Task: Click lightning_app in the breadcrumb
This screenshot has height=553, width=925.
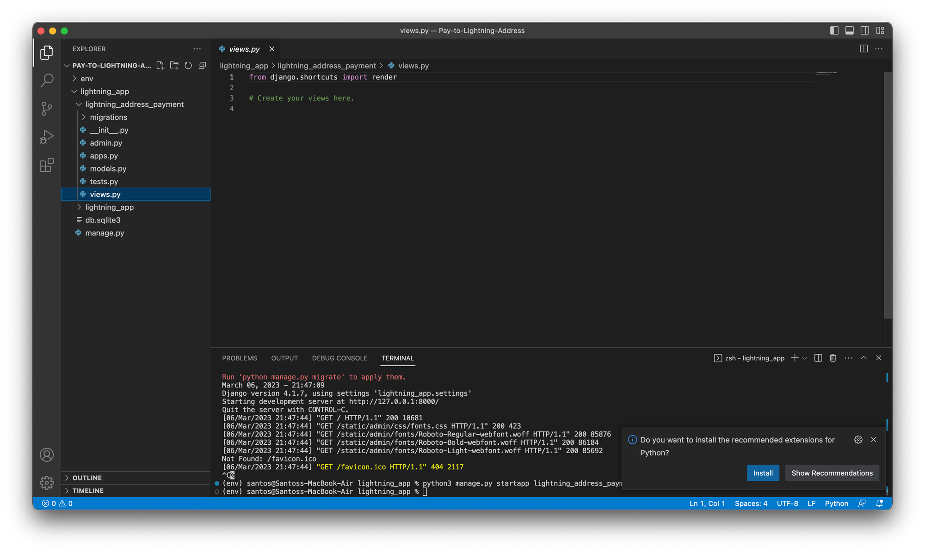Action: (244, 66)
